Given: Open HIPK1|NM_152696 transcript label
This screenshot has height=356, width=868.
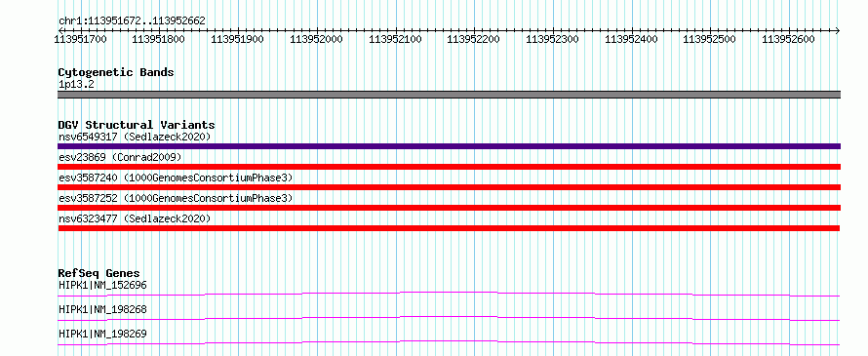Looking at the screenshot, I should click(x=102, y=285).
